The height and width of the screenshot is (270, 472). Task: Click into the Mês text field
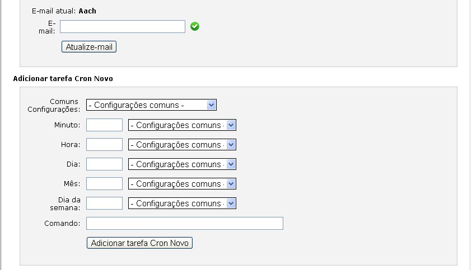point(104,184)
